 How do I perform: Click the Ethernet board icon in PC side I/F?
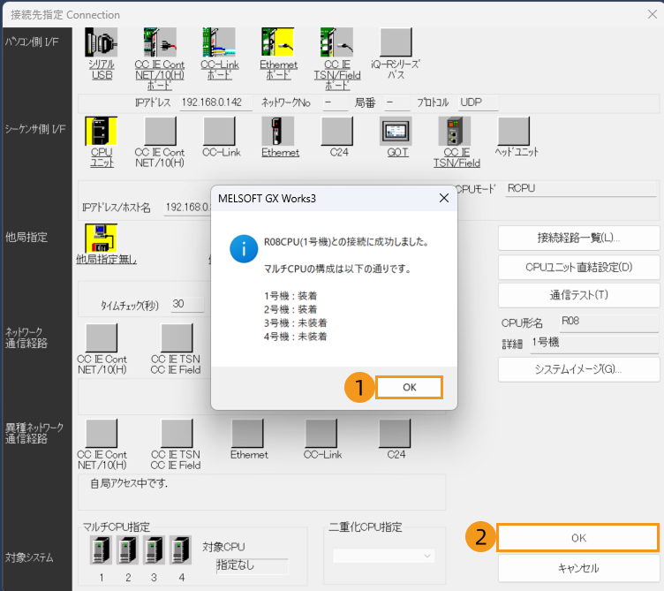click(278, 43)
